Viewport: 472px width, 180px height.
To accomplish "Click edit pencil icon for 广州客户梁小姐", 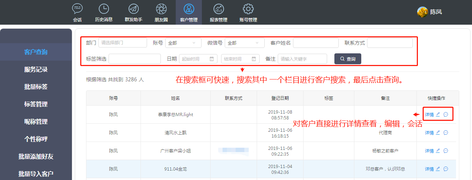I will (x=438, y=151).
